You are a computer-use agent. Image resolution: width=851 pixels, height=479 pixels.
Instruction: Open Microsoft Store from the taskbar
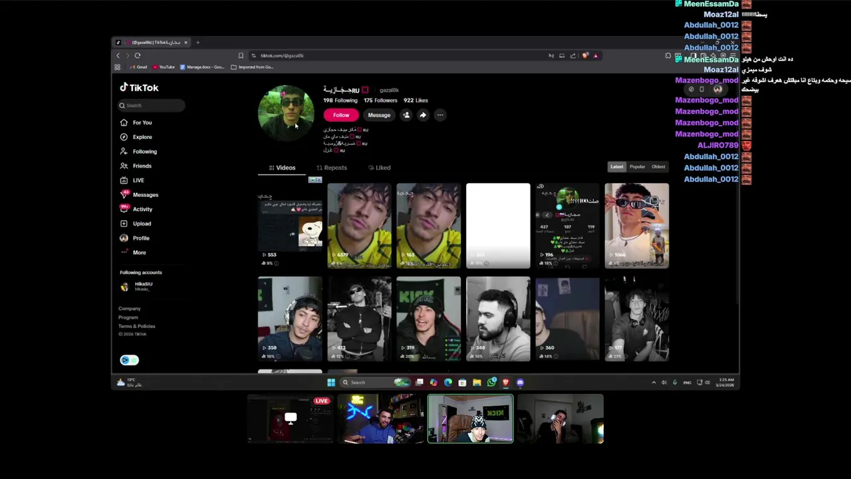click(462, 383)
